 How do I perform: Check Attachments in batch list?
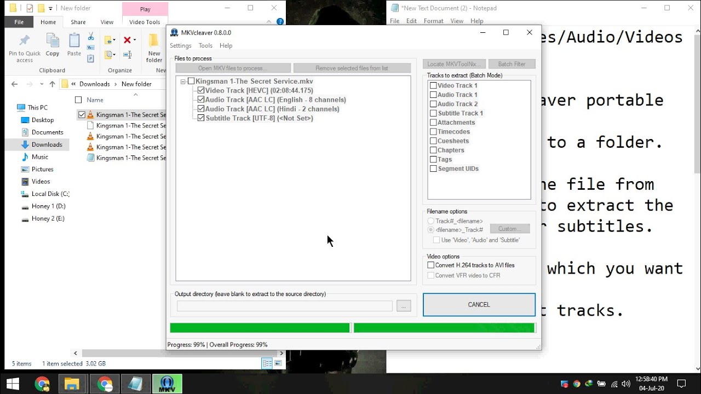click(434, 123)
